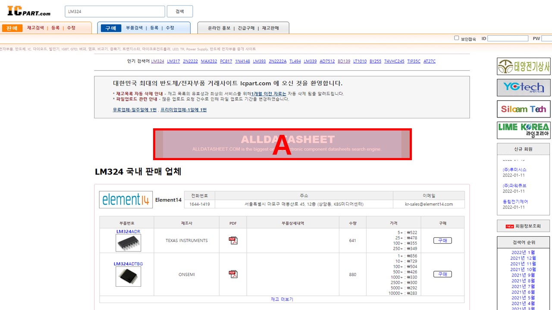Open the 태양전기상사 banner ad

point(524,66)
